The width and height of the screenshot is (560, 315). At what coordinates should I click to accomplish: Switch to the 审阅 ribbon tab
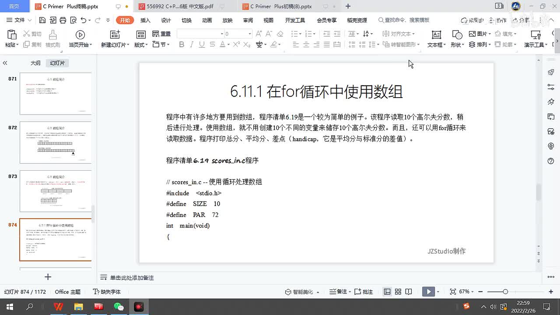point(248,20)
